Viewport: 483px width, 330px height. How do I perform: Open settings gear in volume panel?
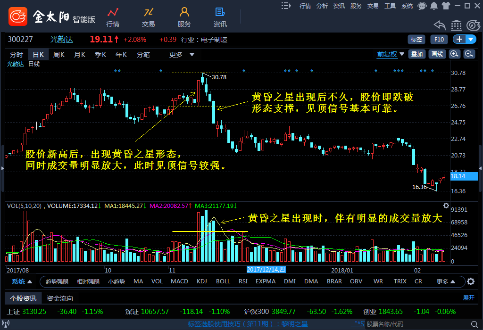coord(446,206)
